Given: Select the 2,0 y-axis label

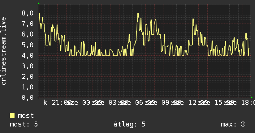Looking at the screenshot, I should tap(28, 76).
